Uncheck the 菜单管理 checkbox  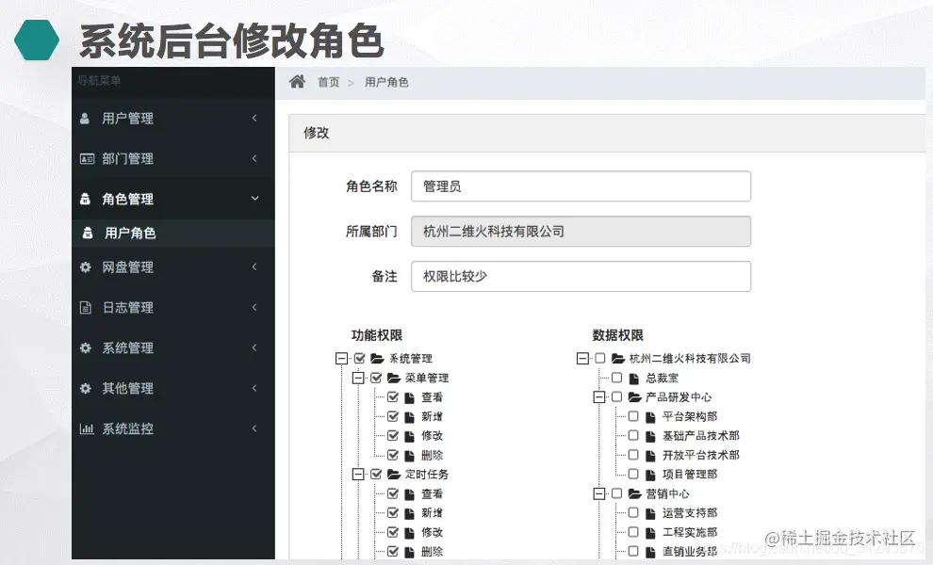click(376, 378)
